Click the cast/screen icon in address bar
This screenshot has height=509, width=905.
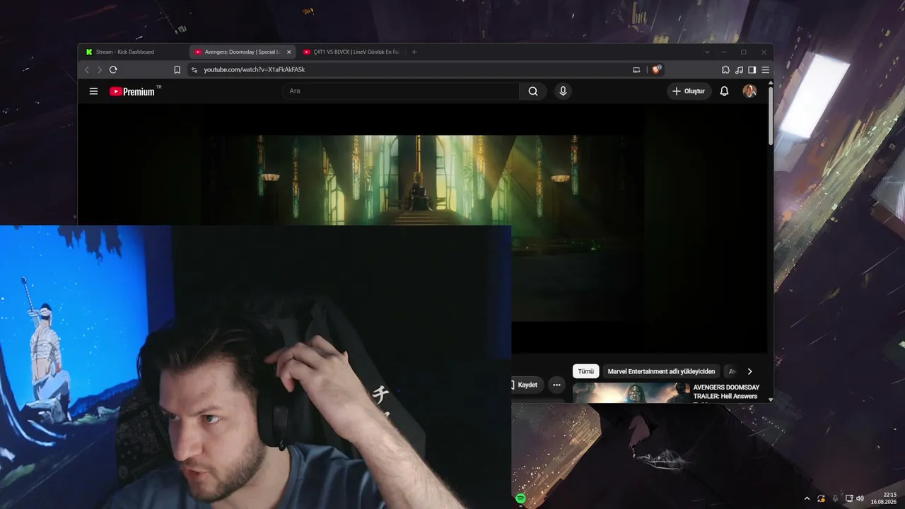[636, 70]
